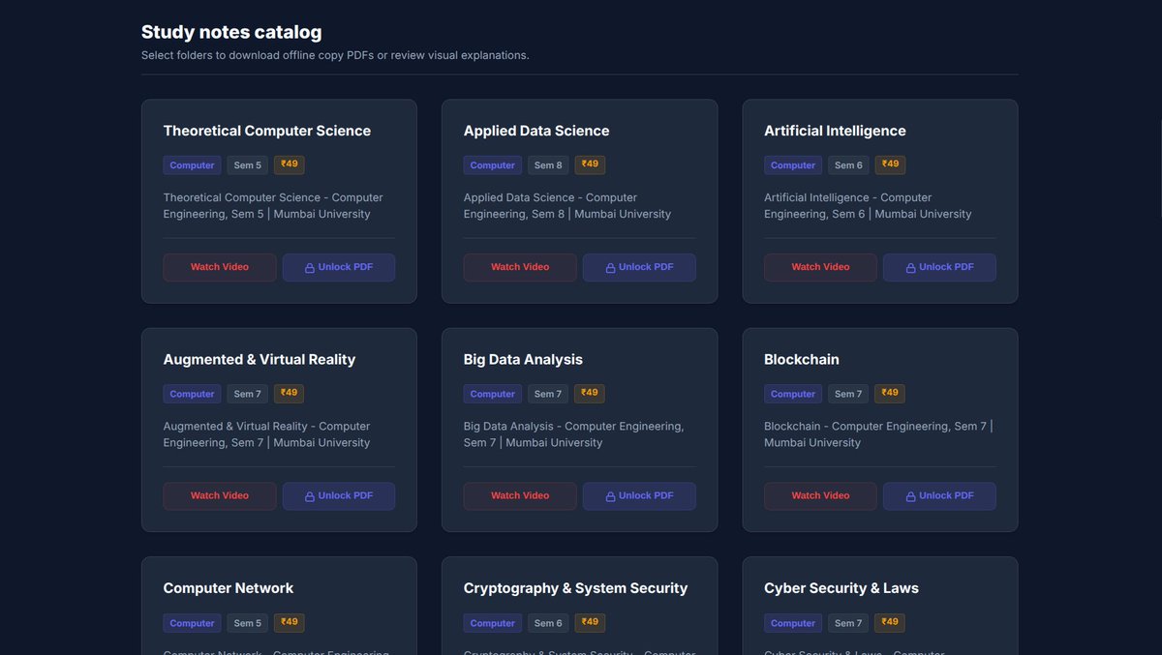Watch Video for Artificial Intelligence
Image resolution: width=1162 pixels, height=655 pixels.
click(x=820, y=267)
